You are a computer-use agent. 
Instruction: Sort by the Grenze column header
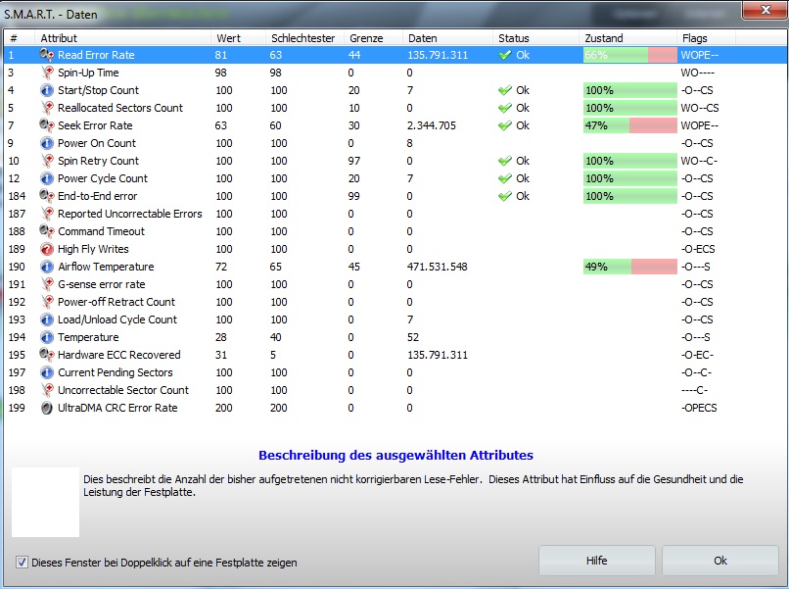[373, 38]
